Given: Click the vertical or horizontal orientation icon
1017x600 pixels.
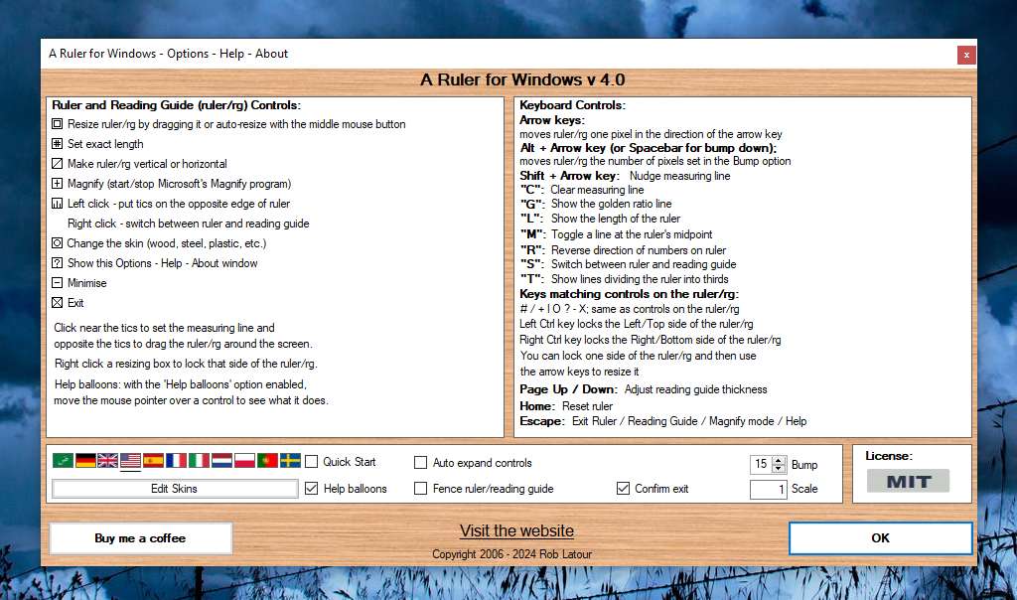Looking at the screenshot, I should [57, 164].
